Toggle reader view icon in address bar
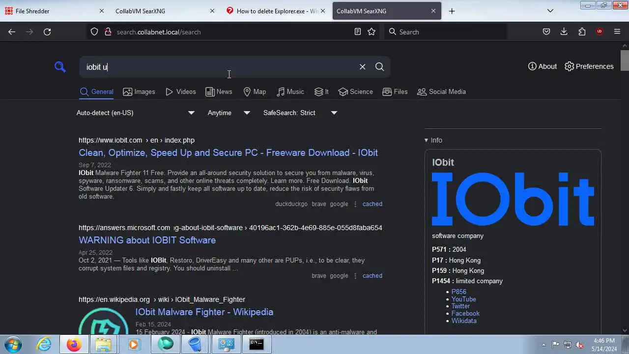Viewport: 629px width, 354px height. tap(358, 32)
